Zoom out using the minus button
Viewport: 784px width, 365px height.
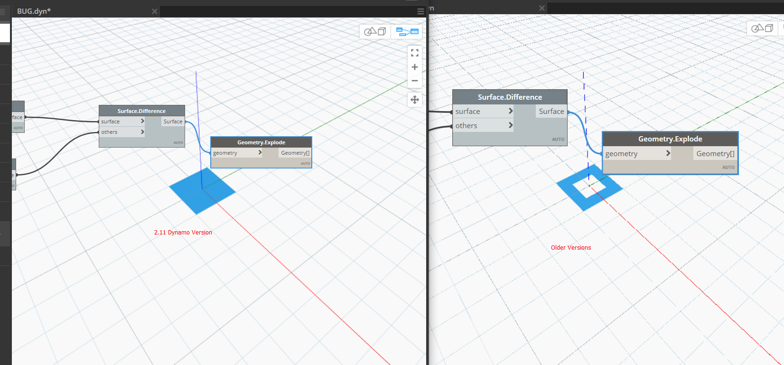(x=415, y=81)
